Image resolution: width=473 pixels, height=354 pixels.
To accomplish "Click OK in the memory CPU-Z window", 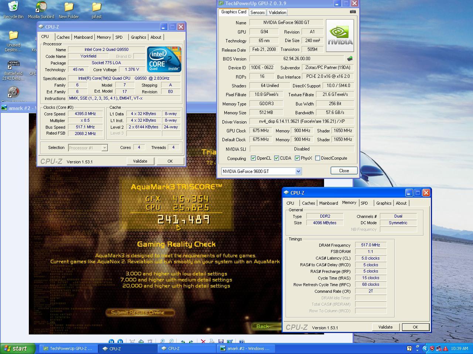I will point(415,327).
